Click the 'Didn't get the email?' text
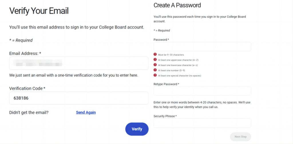 [x=29, y=113]
